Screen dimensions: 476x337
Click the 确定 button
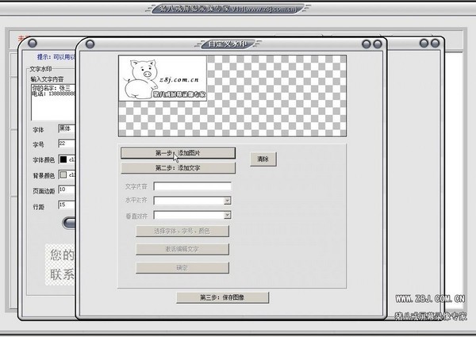(x=182, y=268)
